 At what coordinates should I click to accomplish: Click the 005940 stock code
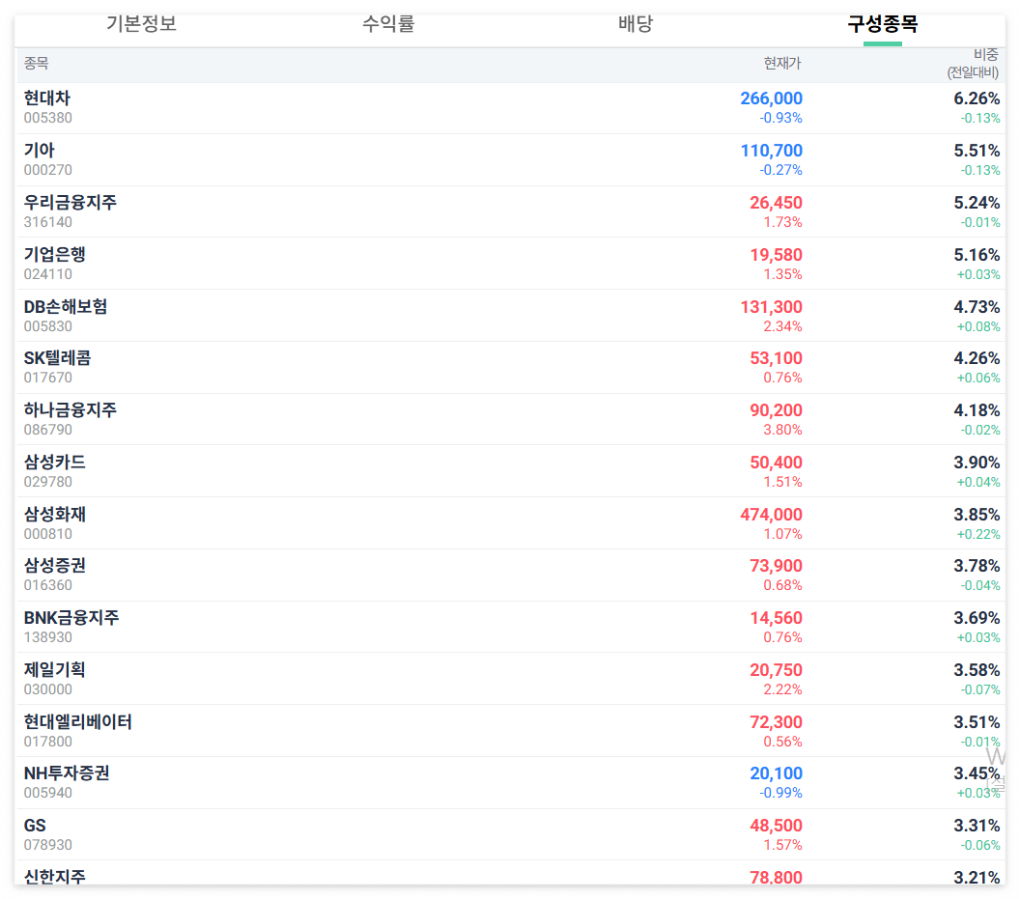point(48,793)
